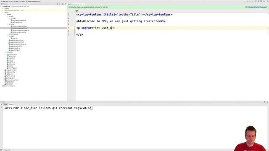The image size is (269, 151).
Task: Click the cp2_fire breadcrumb in navigation bar
Action: tap(5, 1)
